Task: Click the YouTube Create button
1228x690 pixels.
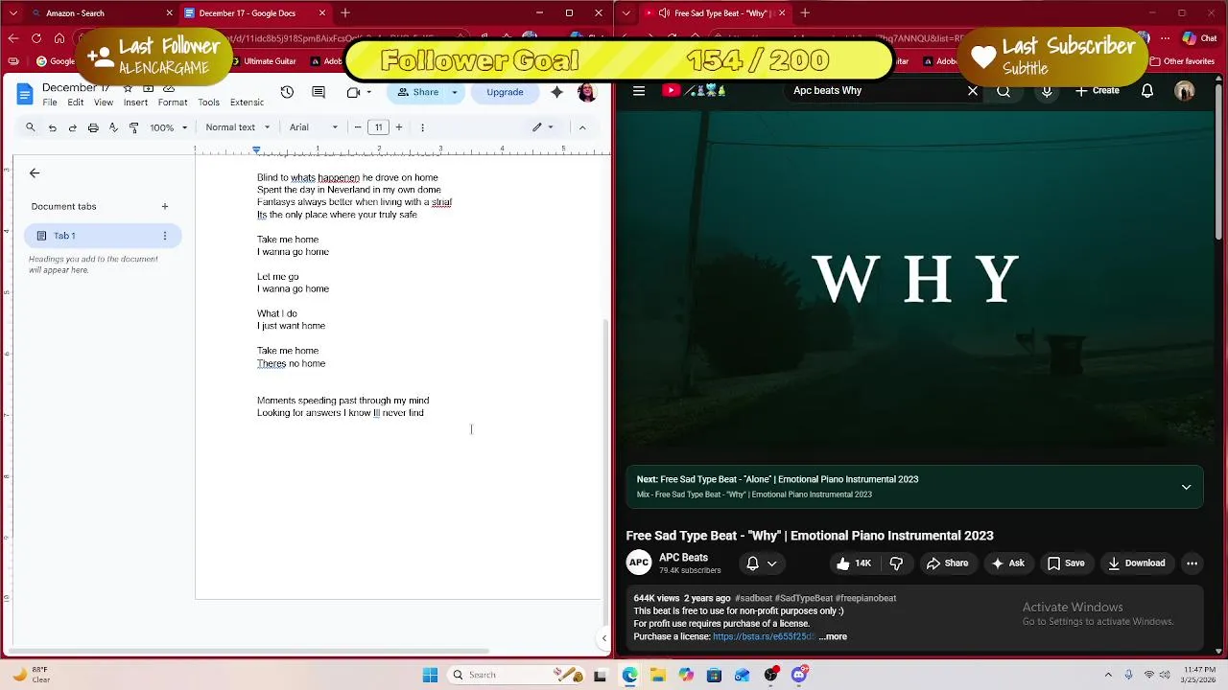Action: (1097, 91)
